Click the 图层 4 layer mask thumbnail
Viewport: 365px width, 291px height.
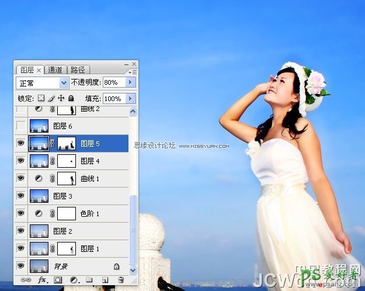[x=67, y=161]
